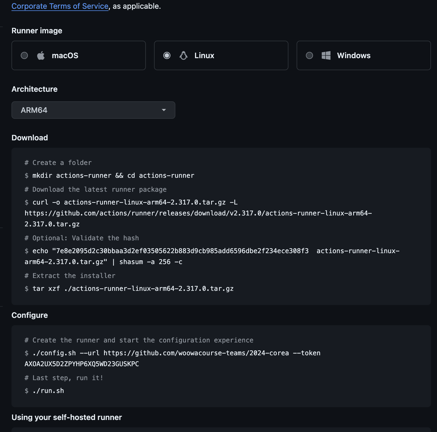
Task: Click the Apple logo icon
Action: tap(41, 55)
